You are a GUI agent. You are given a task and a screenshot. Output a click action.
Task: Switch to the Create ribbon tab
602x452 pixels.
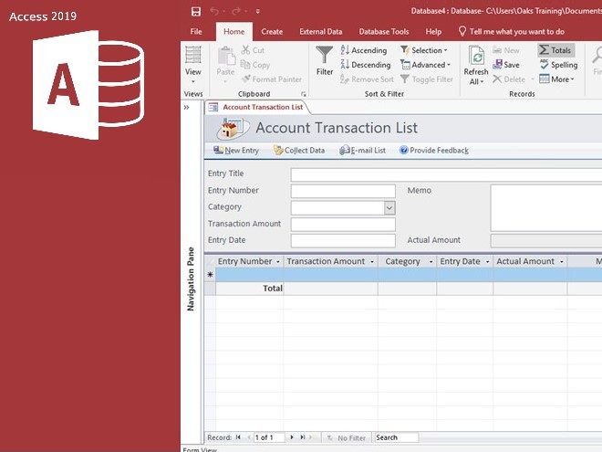click(x=272, y=31)
